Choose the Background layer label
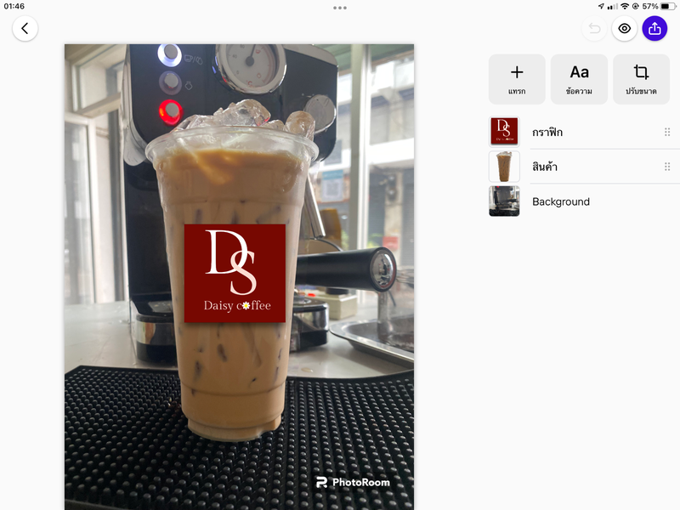680x510 pixels. [x=561, y=201]
